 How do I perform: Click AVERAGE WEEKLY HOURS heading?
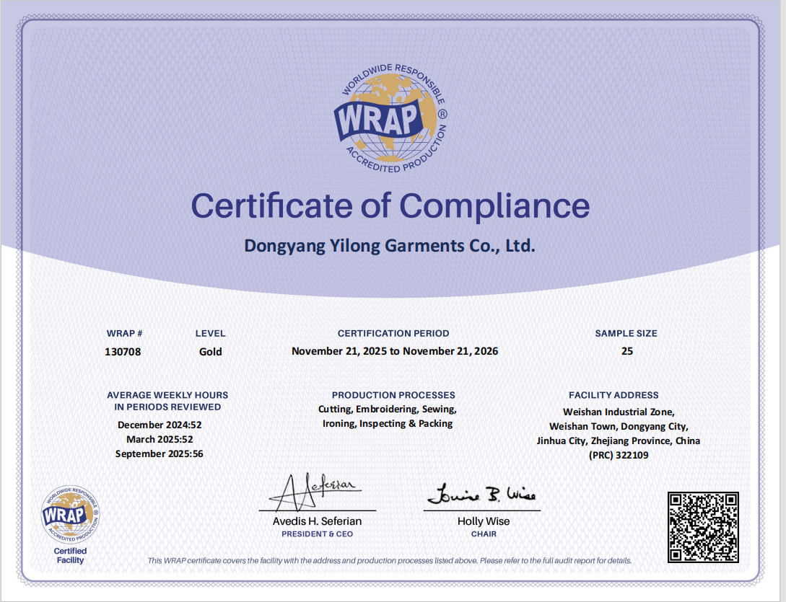[167, 395]
